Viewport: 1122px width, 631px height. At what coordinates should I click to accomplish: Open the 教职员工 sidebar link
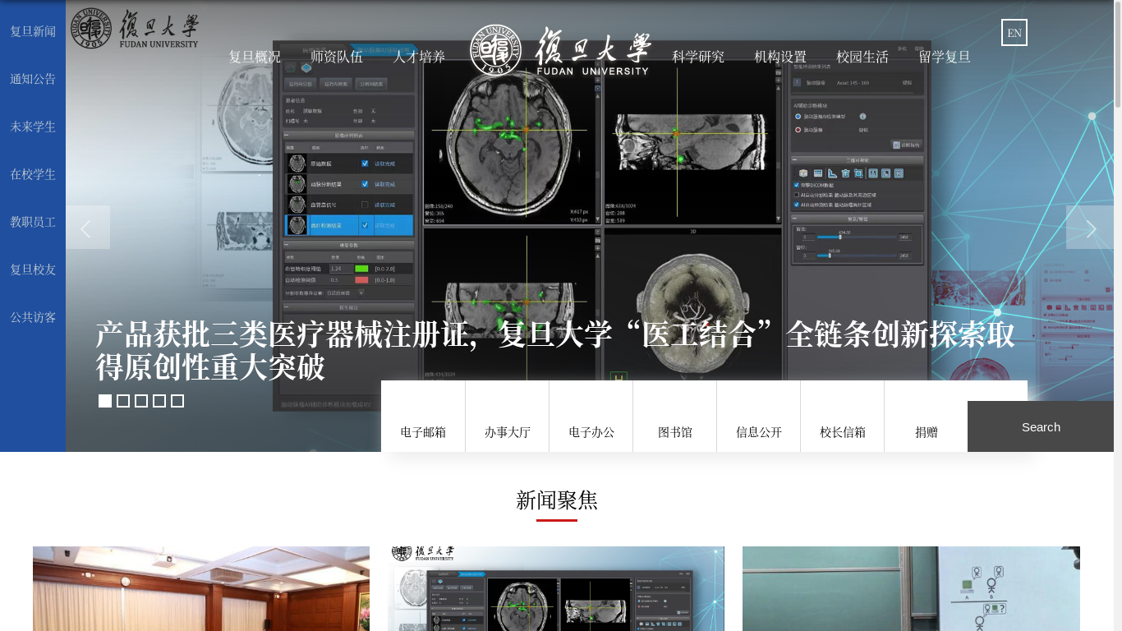pyautogui.click(x=33, y=222)
